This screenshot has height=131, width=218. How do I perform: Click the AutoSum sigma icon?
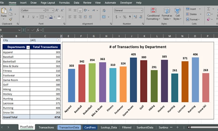(x=209, y=9)
